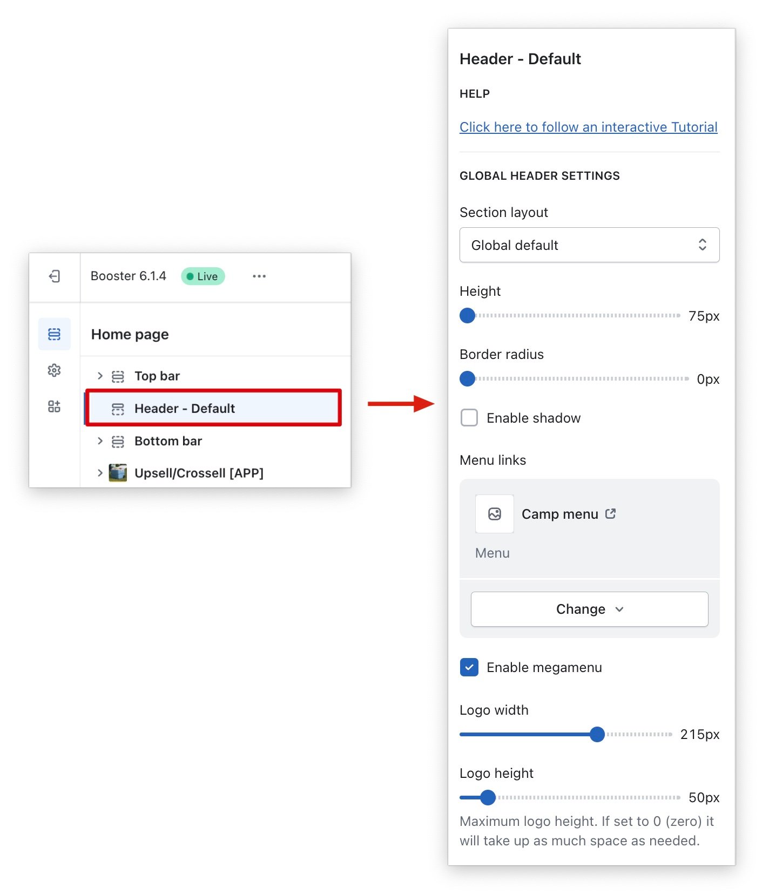Click the Camp menu image placeholder icon
The width and height of the screenshot is (769, 895).
point(494,514)
